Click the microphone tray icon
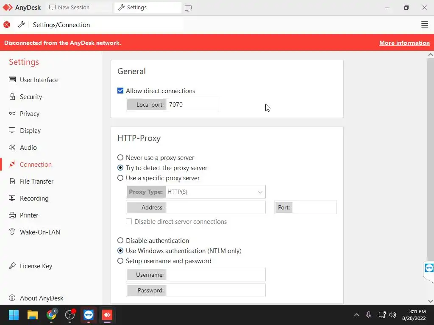Viewport: 434px width, 325px height. click(368, 315)
